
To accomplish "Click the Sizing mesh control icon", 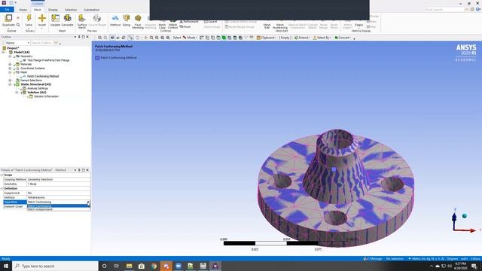I will (127, 18).
